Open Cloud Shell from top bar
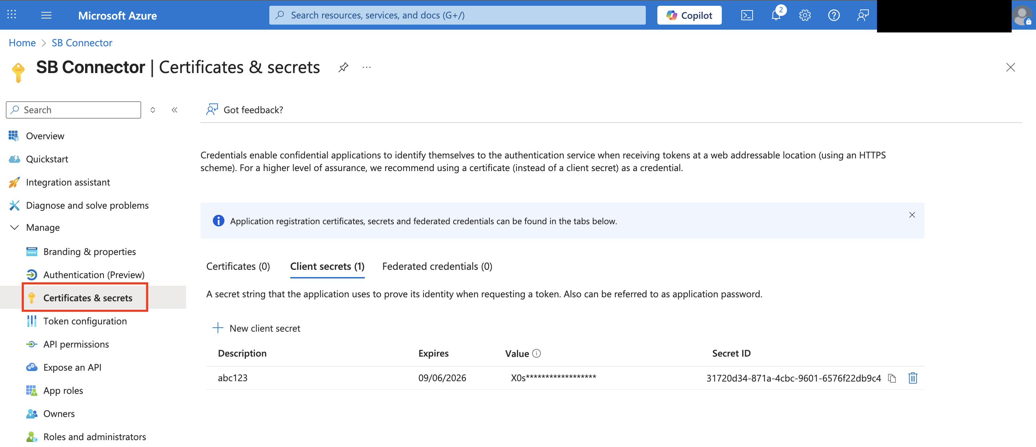The width and height of the screenshot is (1036, 447). click(747, 15)
